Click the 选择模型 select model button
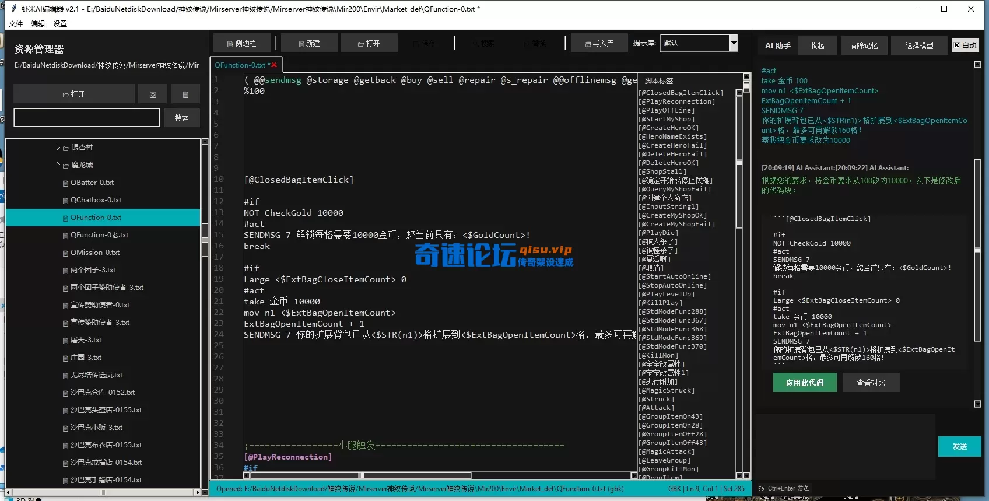The width and height of the screenshot is (989, 501). click(919, 45)
